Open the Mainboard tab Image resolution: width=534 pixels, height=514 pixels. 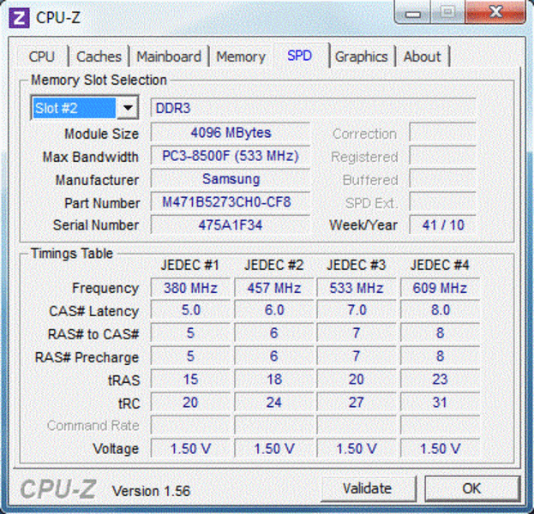click(x=169, y=57)
